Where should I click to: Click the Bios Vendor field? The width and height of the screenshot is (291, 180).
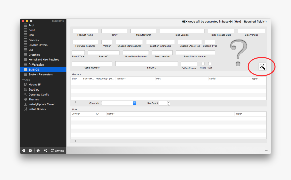[x=251, y=31]
